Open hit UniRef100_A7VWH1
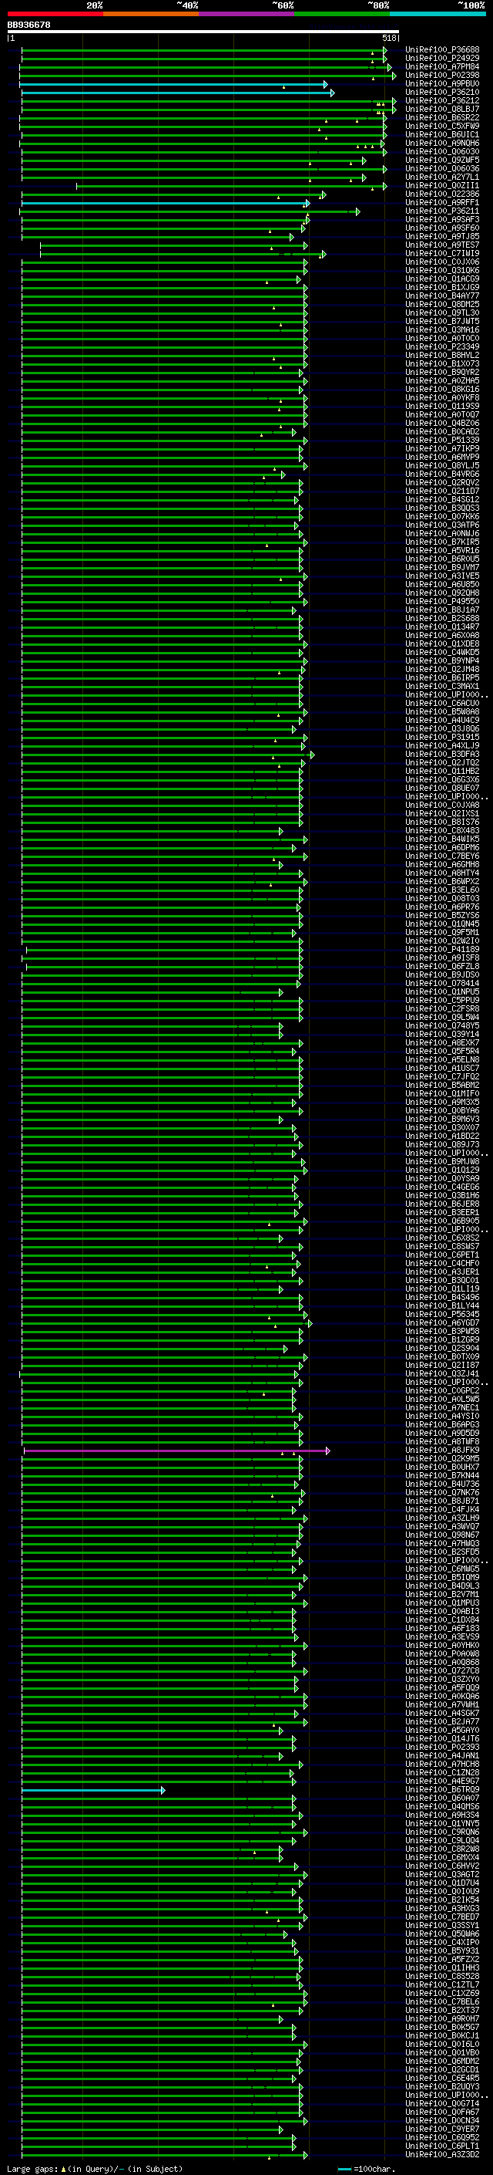Screen dimensions: 493x2175 [x=442, y=1704]
